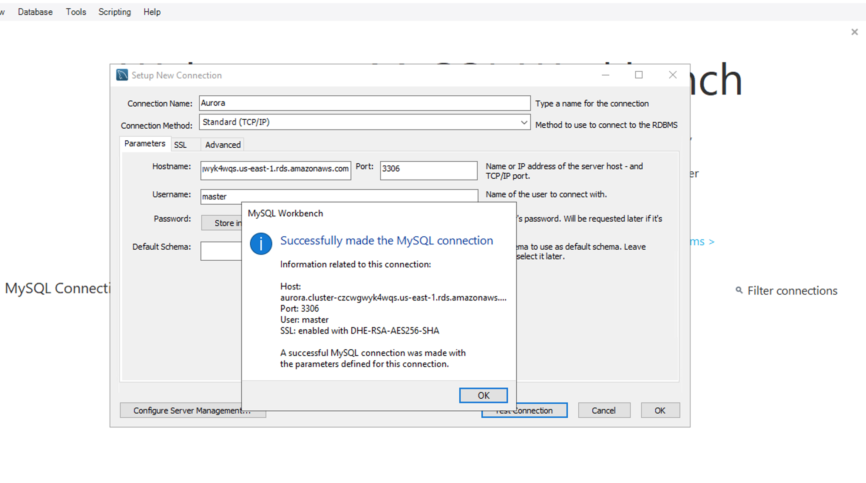Image resolution: width=866 pixels, height=483 pixels.
Task: Close the Setup New Connection dialog
Action: pos(672,75)
